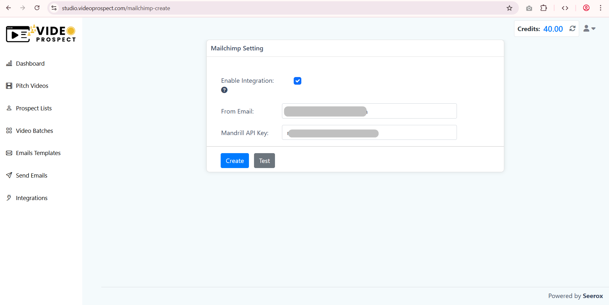Click the code brackets icon in toolbar
The image size is (609, 305).
tap(565, 8)
